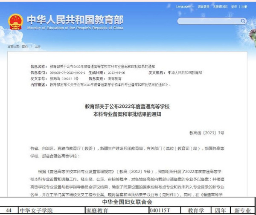Click the heading line 本科专业备案和审批结果的通知
Screen dimensions: 256x215
pyautogui.click(x=127, y=114)
